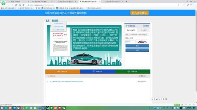
Task: Open a new browser tab with plus
Action: (x=126, y=2)
